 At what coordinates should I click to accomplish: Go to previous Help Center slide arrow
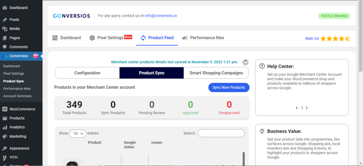coord(297,108)
